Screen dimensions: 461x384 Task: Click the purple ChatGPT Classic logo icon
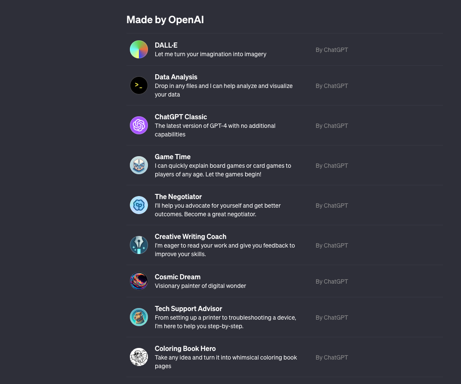click(x=139, y=125)
